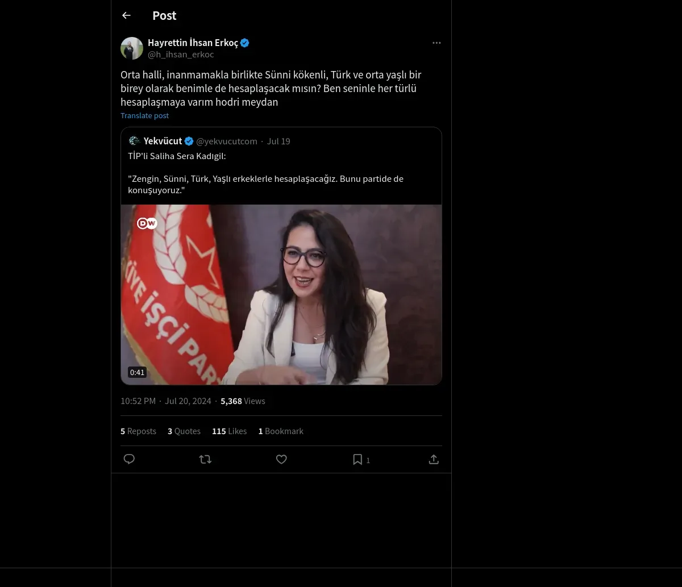View the 5 Reposts list
This screenshot has width=682, height=587.
point(138,431)
